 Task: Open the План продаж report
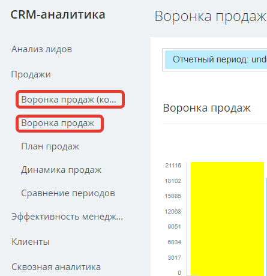[50, 146]
